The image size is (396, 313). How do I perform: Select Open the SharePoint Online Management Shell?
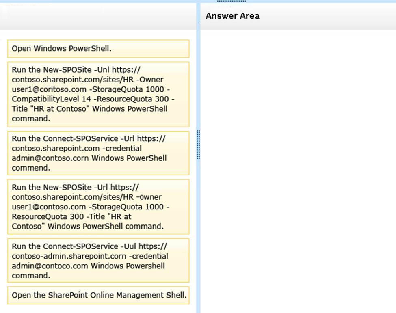(x=98, y=295)
